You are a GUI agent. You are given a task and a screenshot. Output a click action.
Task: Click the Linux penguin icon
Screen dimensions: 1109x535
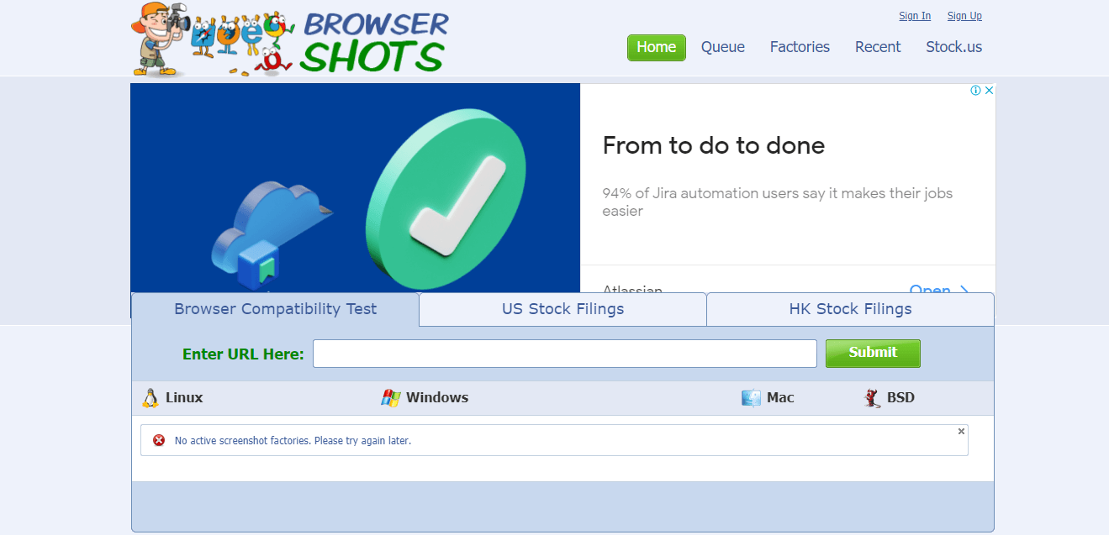point(151,398)
